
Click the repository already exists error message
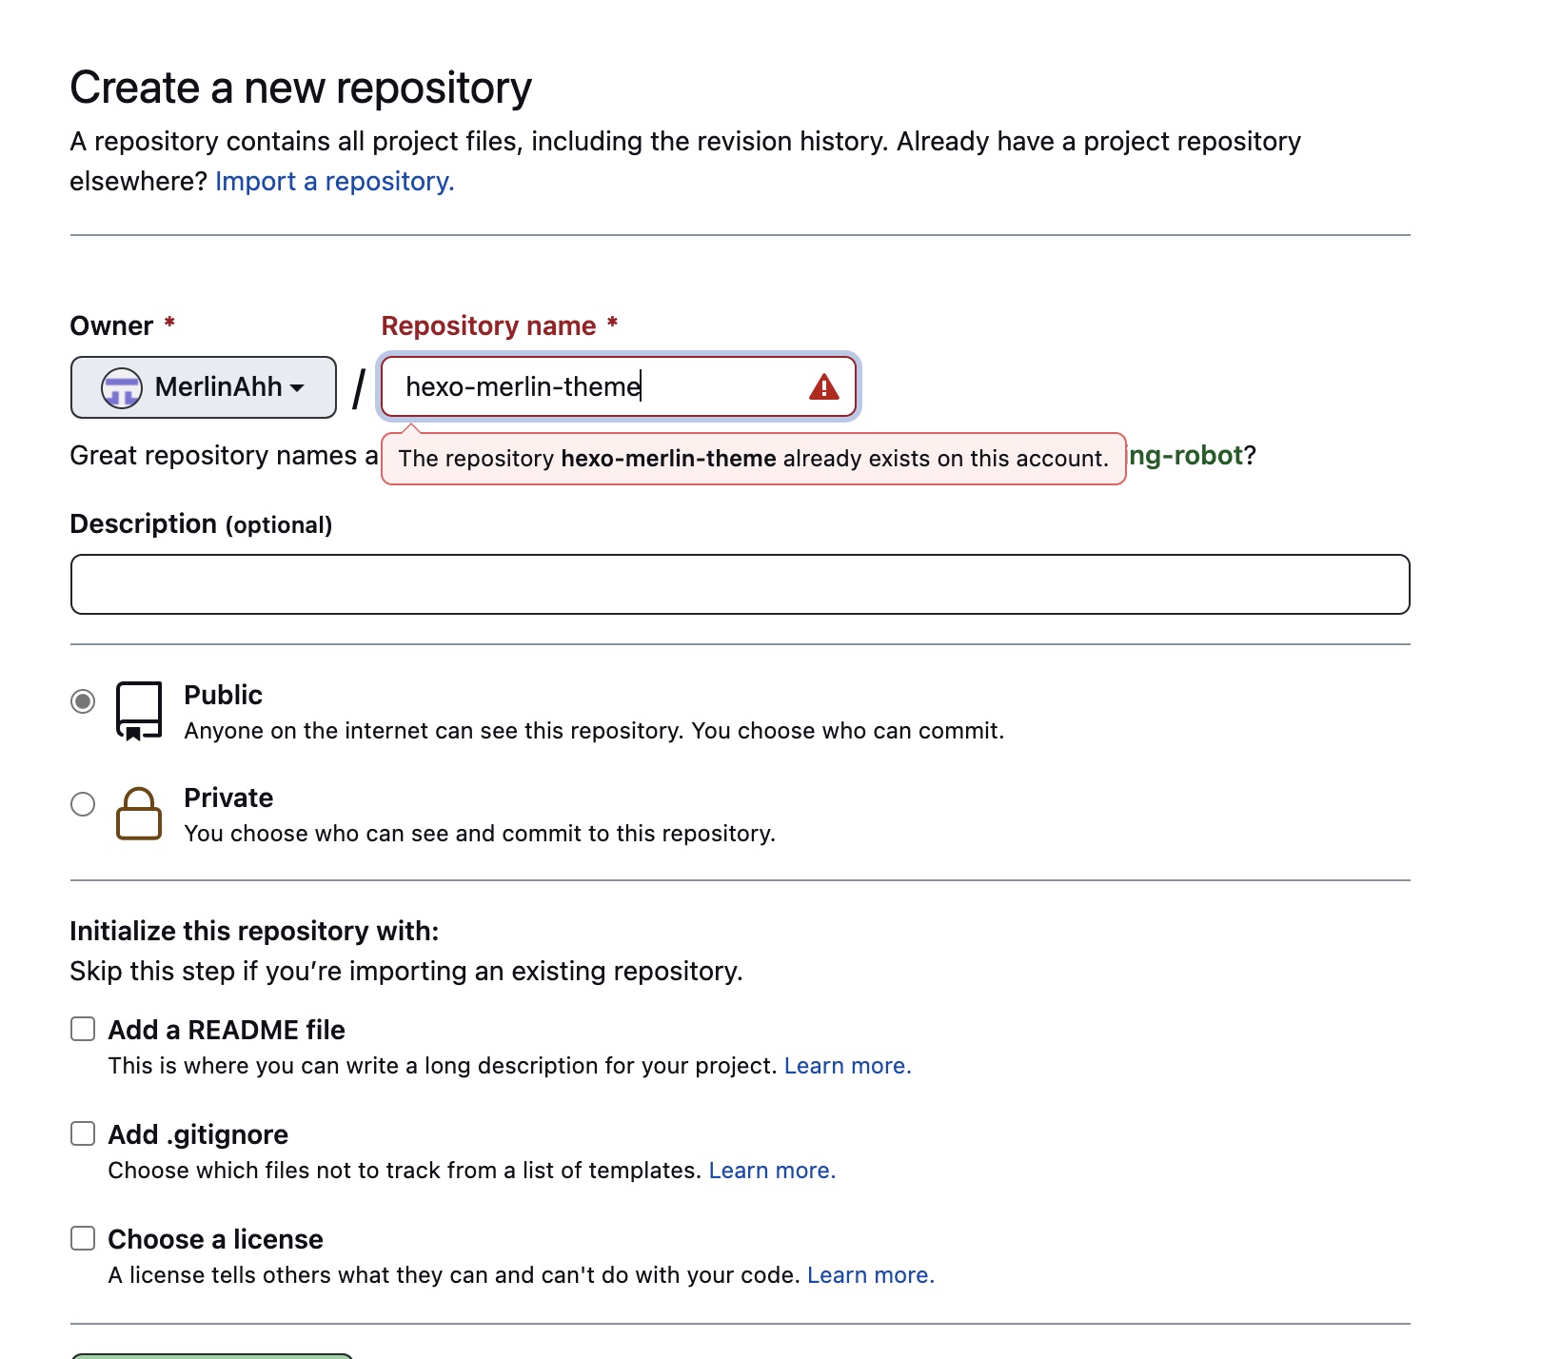pyautogui.click(x=753, y=459)
